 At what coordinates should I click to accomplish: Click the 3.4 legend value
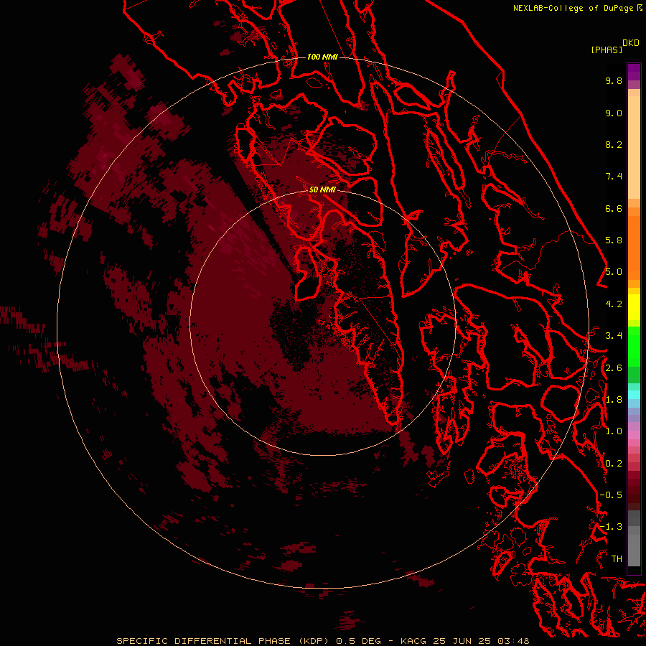coord(614,336)
